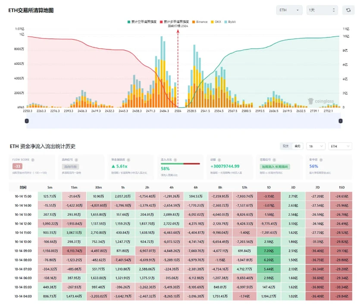Switch to the 现货 tab

(286, 146)
